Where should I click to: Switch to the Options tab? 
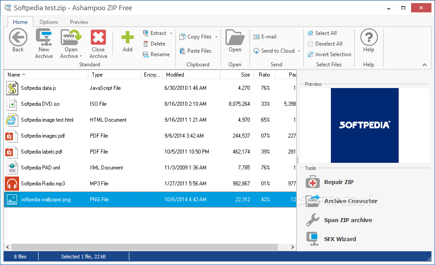49,22
